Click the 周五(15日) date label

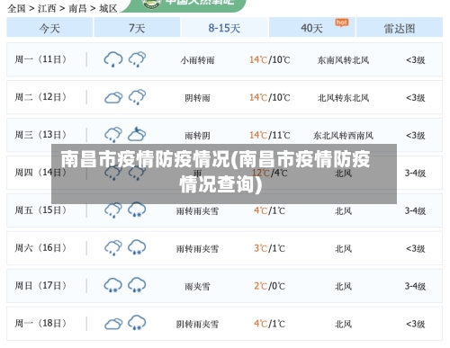click(40, 210)
